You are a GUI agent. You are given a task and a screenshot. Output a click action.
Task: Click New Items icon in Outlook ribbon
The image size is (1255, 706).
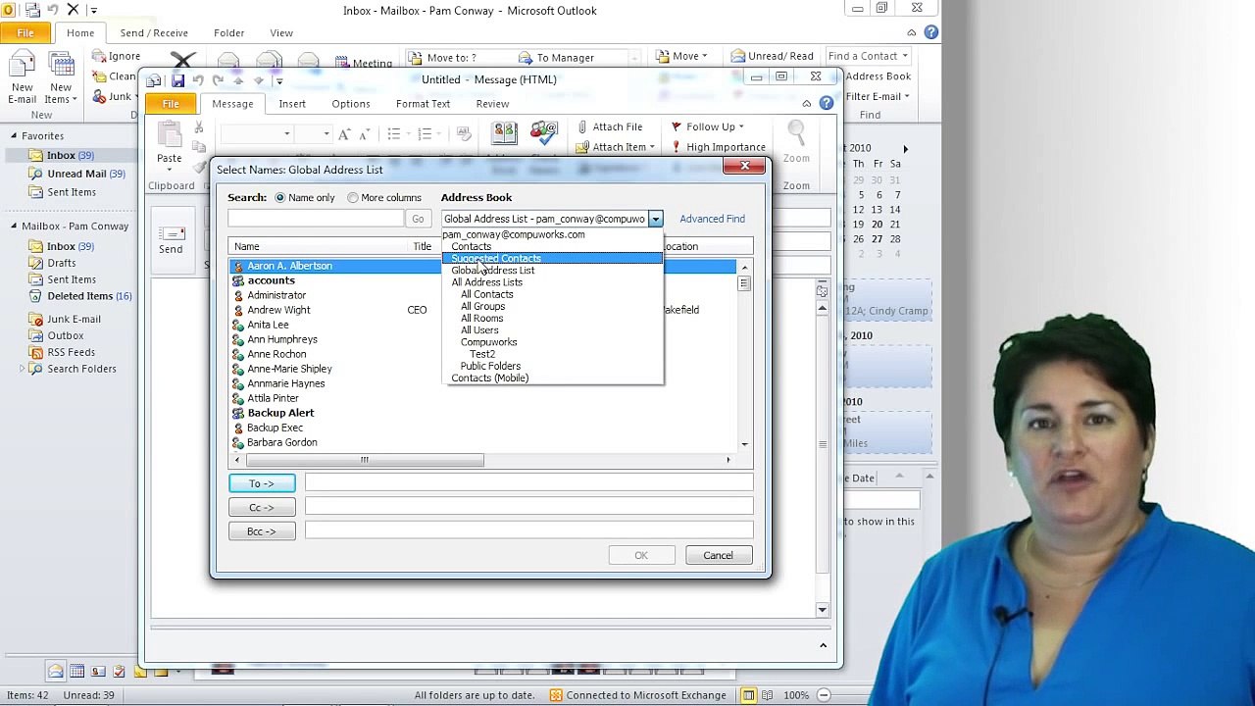coord(61,67)
